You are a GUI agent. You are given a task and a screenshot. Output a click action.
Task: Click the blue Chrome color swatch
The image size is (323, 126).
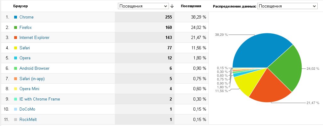coord(15,17)
